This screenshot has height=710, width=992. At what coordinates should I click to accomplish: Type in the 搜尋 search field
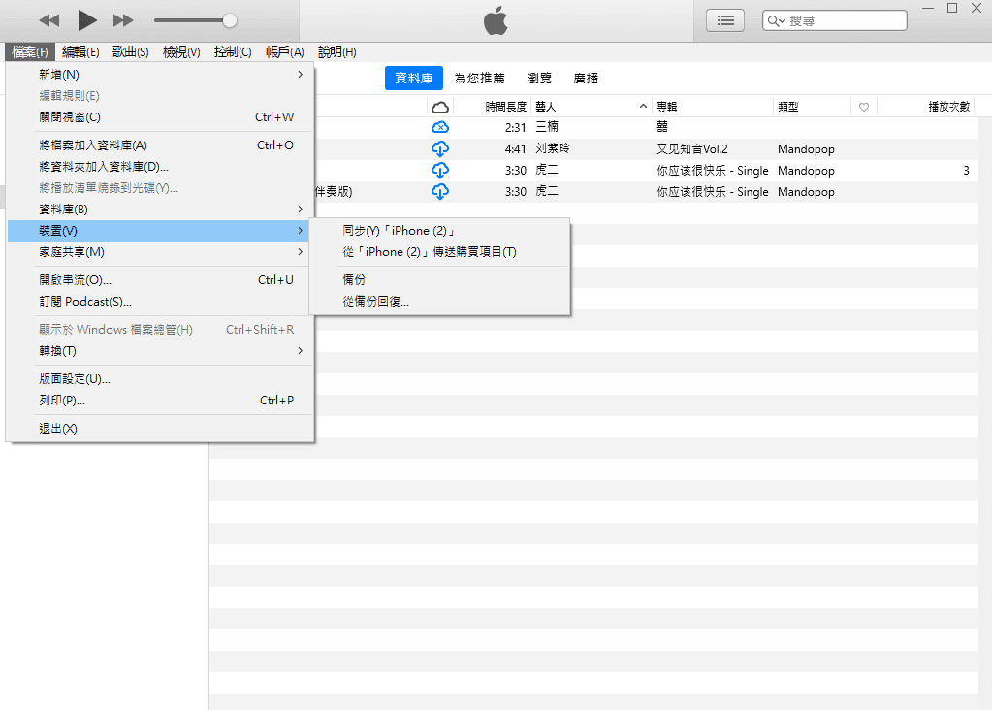coord(844,20)
